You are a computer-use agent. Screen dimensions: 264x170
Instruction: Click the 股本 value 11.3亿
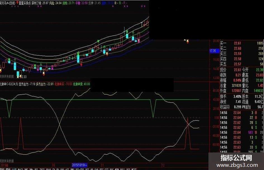click(259, 97)
